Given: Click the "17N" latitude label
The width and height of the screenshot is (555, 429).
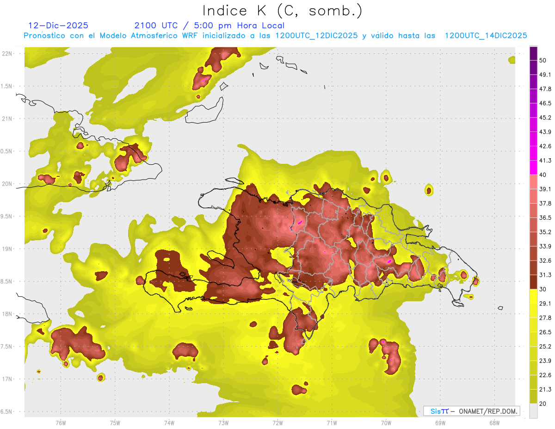Looking at the screenshot, I should 7,379.
